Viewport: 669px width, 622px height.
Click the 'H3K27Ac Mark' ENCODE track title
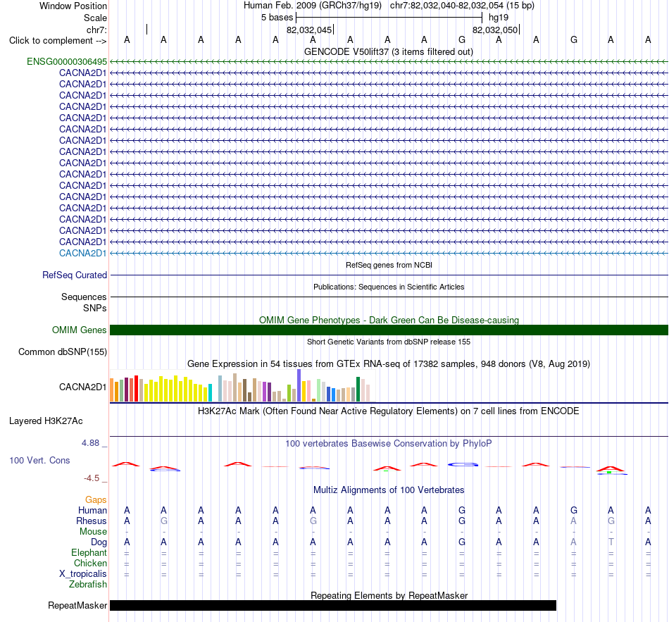[389, 411]
